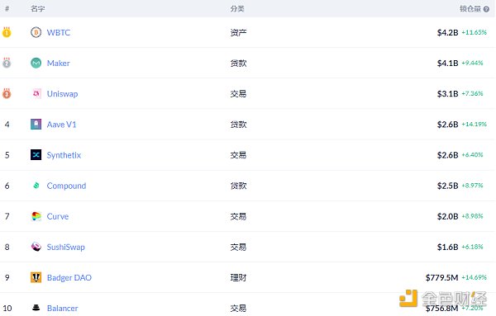The width and height of the screenshot is (496, 316).
Task: Open the Synthetix project link
Action: tap(64, 155)
